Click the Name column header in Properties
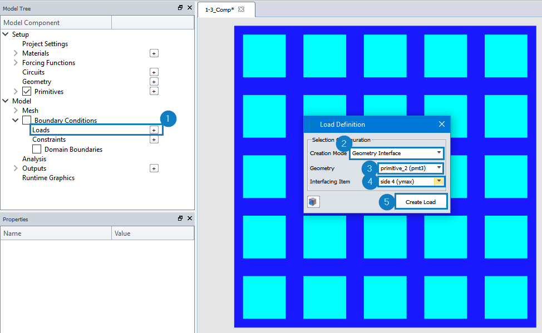This screenshot has width=542, height=333. 56,233
